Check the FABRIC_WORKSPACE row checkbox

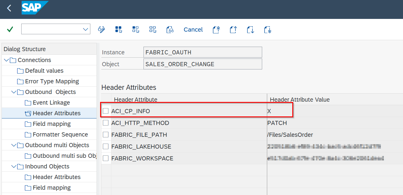106,158
